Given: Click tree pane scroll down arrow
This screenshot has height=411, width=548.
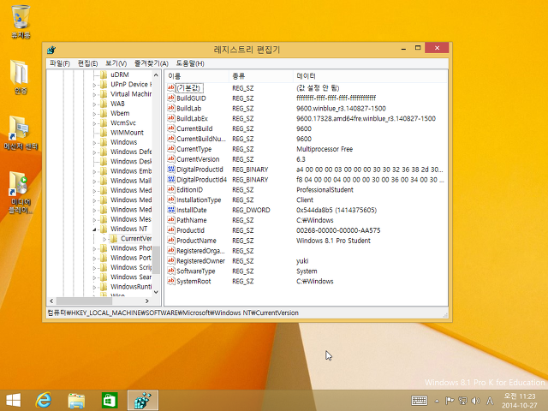Looking at the screenshot, I should tap(156, 292).
